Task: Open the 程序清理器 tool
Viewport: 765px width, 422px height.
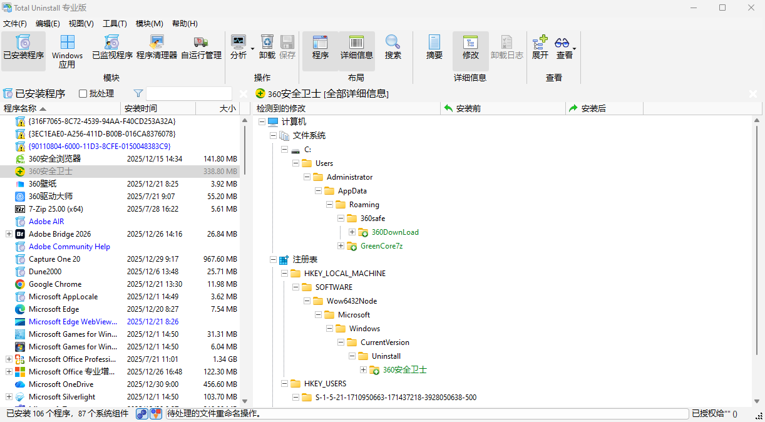Action: [x=157, y=48]
